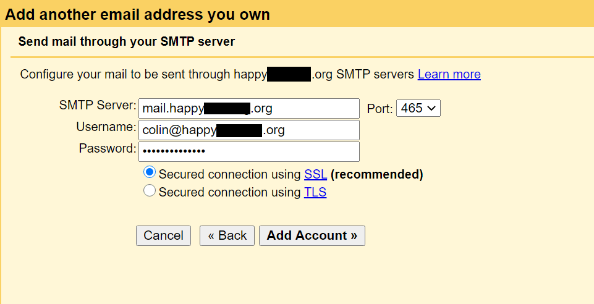This screenshot has width=594, height=304.
Task: Click "Send mail through your SMTP server" subheading
Action: coord(127,42)
